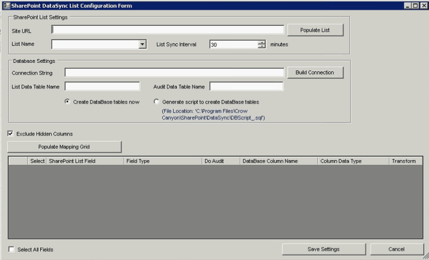Click the Site URL input field
The height and width of the screenshot is (260, 429).
point(167,30)
